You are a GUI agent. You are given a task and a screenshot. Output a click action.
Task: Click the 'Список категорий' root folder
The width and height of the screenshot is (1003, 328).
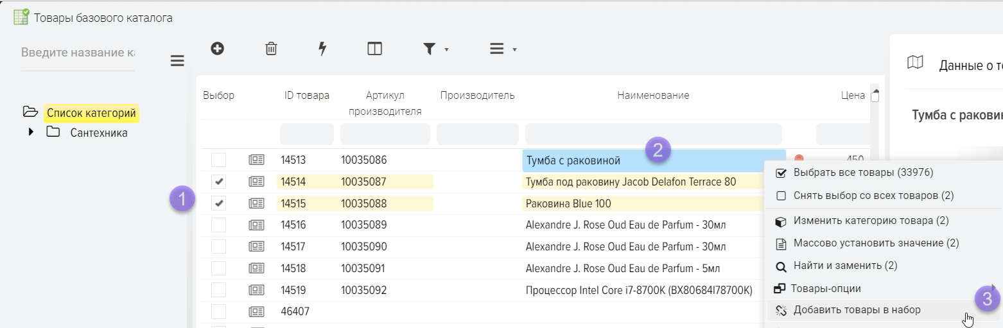click(91, 114)
